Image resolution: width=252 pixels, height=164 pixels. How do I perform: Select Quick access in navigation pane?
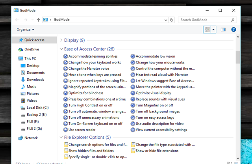(34, 40)
